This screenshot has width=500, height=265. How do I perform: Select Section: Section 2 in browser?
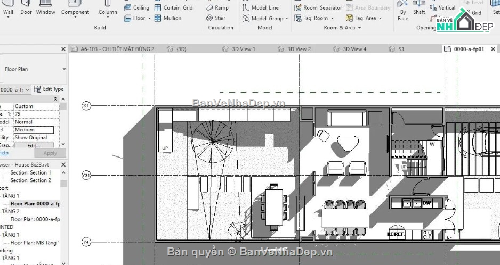tap(30, 180)
